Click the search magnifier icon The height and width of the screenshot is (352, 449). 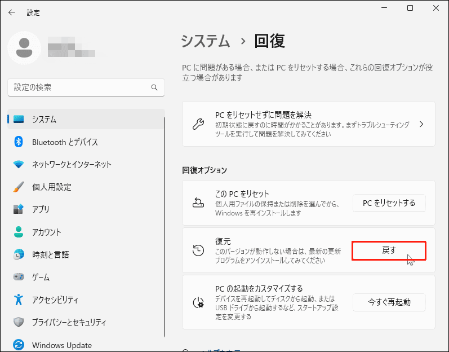tap(154, 87)
